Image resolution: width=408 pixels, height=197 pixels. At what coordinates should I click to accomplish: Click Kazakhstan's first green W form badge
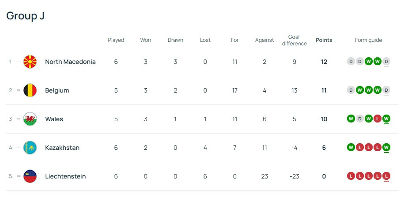(x=351, y=148)
